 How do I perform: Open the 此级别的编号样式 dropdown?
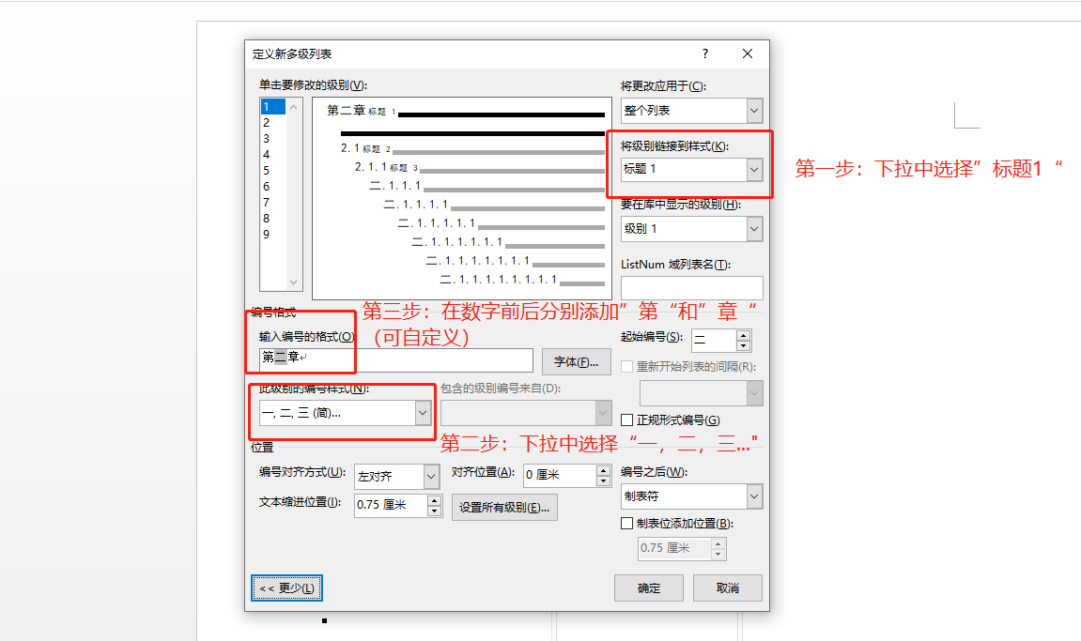coord(422,412)
